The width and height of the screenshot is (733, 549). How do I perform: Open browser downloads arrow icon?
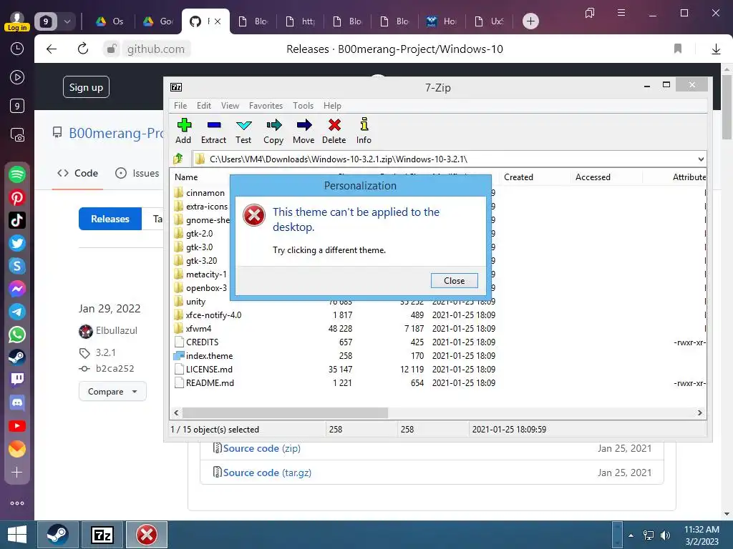[x=716, y=49]
